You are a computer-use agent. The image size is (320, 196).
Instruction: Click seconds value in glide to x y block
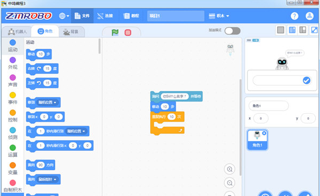[x=40, y=146]
